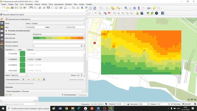Click the undo style change icon
The image size is (197, 111).
pyautogui.click(x=6, y=95)
